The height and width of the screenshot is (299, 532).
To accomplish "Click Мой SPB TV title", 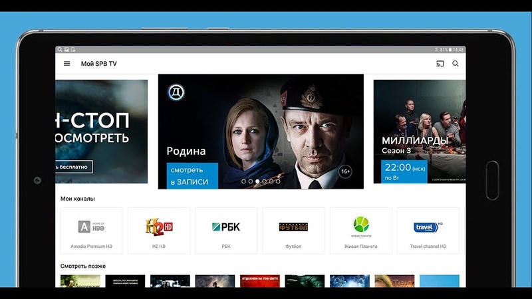I will coord(98,64).
